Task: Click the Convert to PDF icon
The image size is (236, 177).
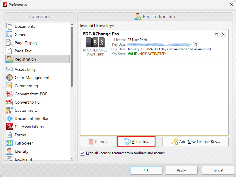Action: coord(9,102)
